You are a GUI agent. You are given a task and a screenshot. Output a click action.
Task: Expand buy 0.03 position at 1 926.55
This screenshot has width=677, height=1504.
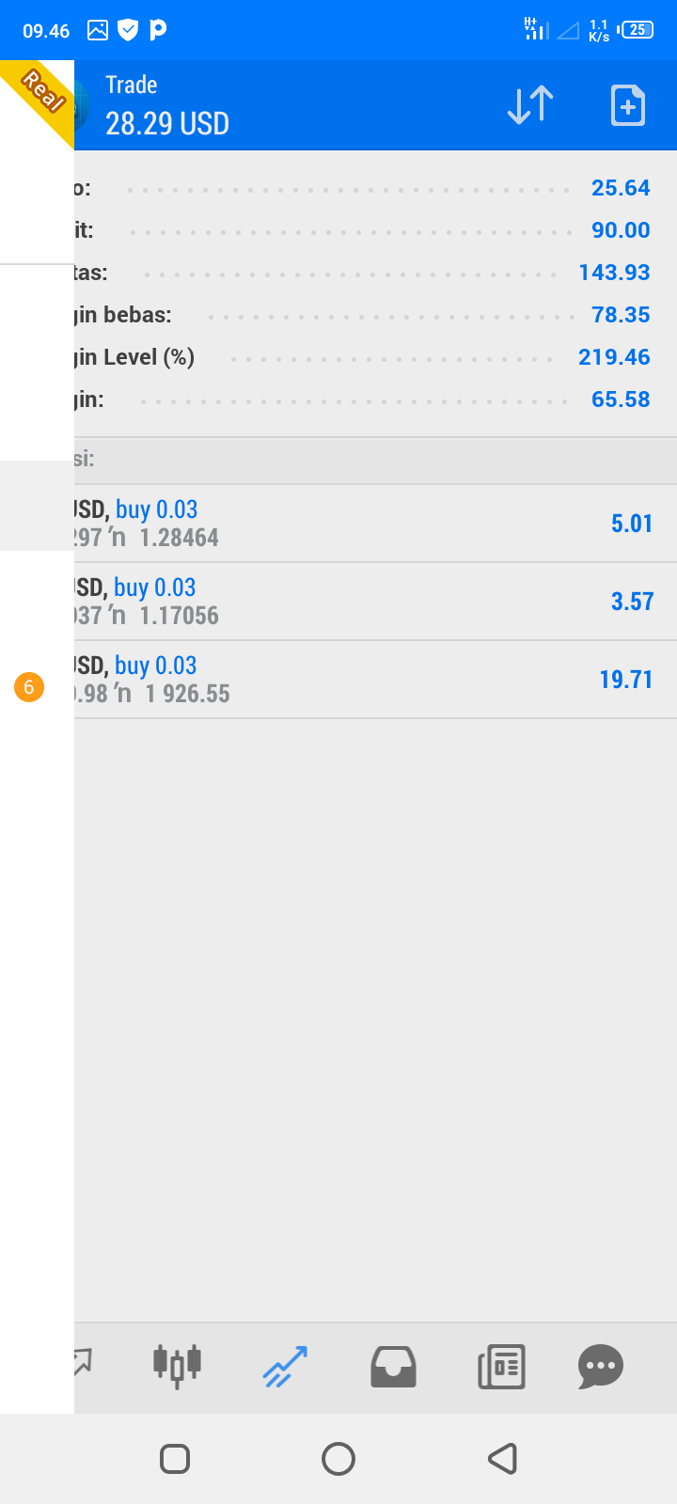pyautogui.click(x=375, y=680)
